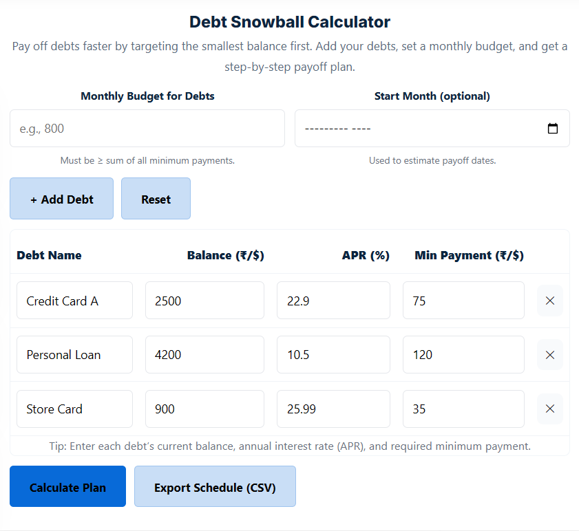
Task: Export the schedule as CSV
Action: coord(215,486)
